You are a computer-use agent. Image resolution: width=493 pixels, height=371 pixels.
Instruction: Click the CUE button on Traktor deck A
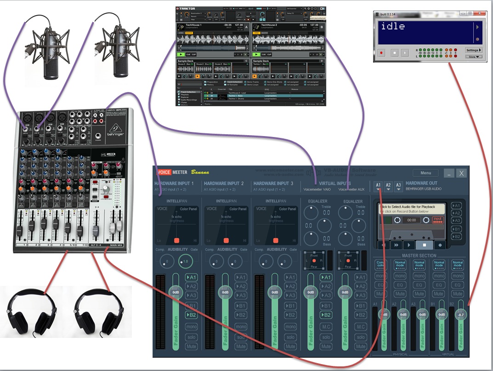(188, 54)
